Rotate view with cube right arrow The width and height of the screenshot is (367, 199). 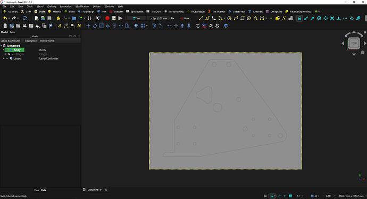tap(365, 43)
